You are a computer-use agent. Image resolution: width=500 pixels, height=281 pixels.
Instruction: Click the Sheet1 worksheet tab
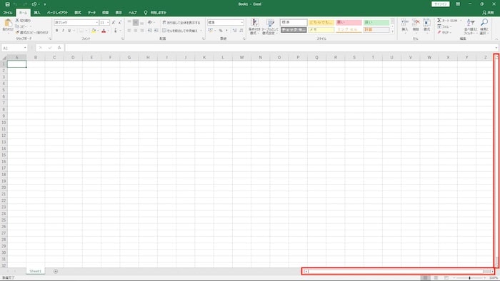(x=36, y=272)
